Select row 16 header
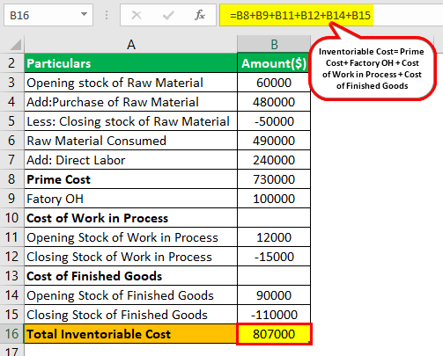The image size is (443, 356). pos(11,334)
